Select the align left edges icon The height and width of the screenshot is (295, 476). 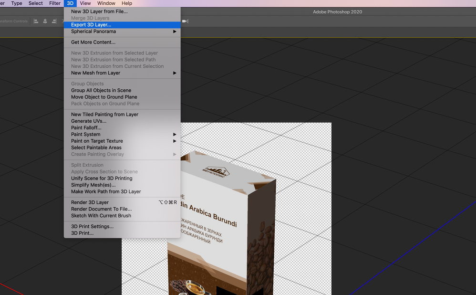[35, 21]
